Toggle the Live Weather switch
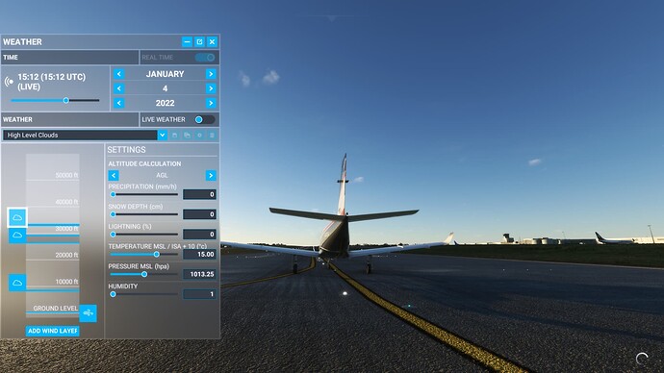664x373 pixels. coord(205,119)
